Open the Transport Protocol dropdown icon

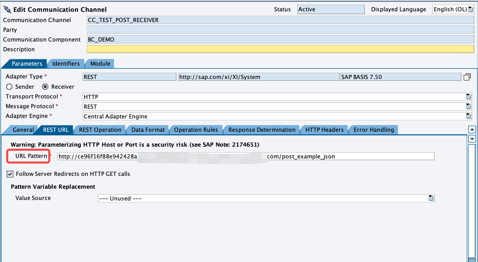click(x=468, y=97)
